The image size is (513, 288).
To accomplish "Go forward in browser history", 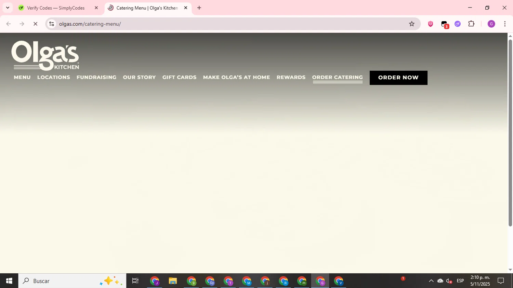I will point(22,24).
